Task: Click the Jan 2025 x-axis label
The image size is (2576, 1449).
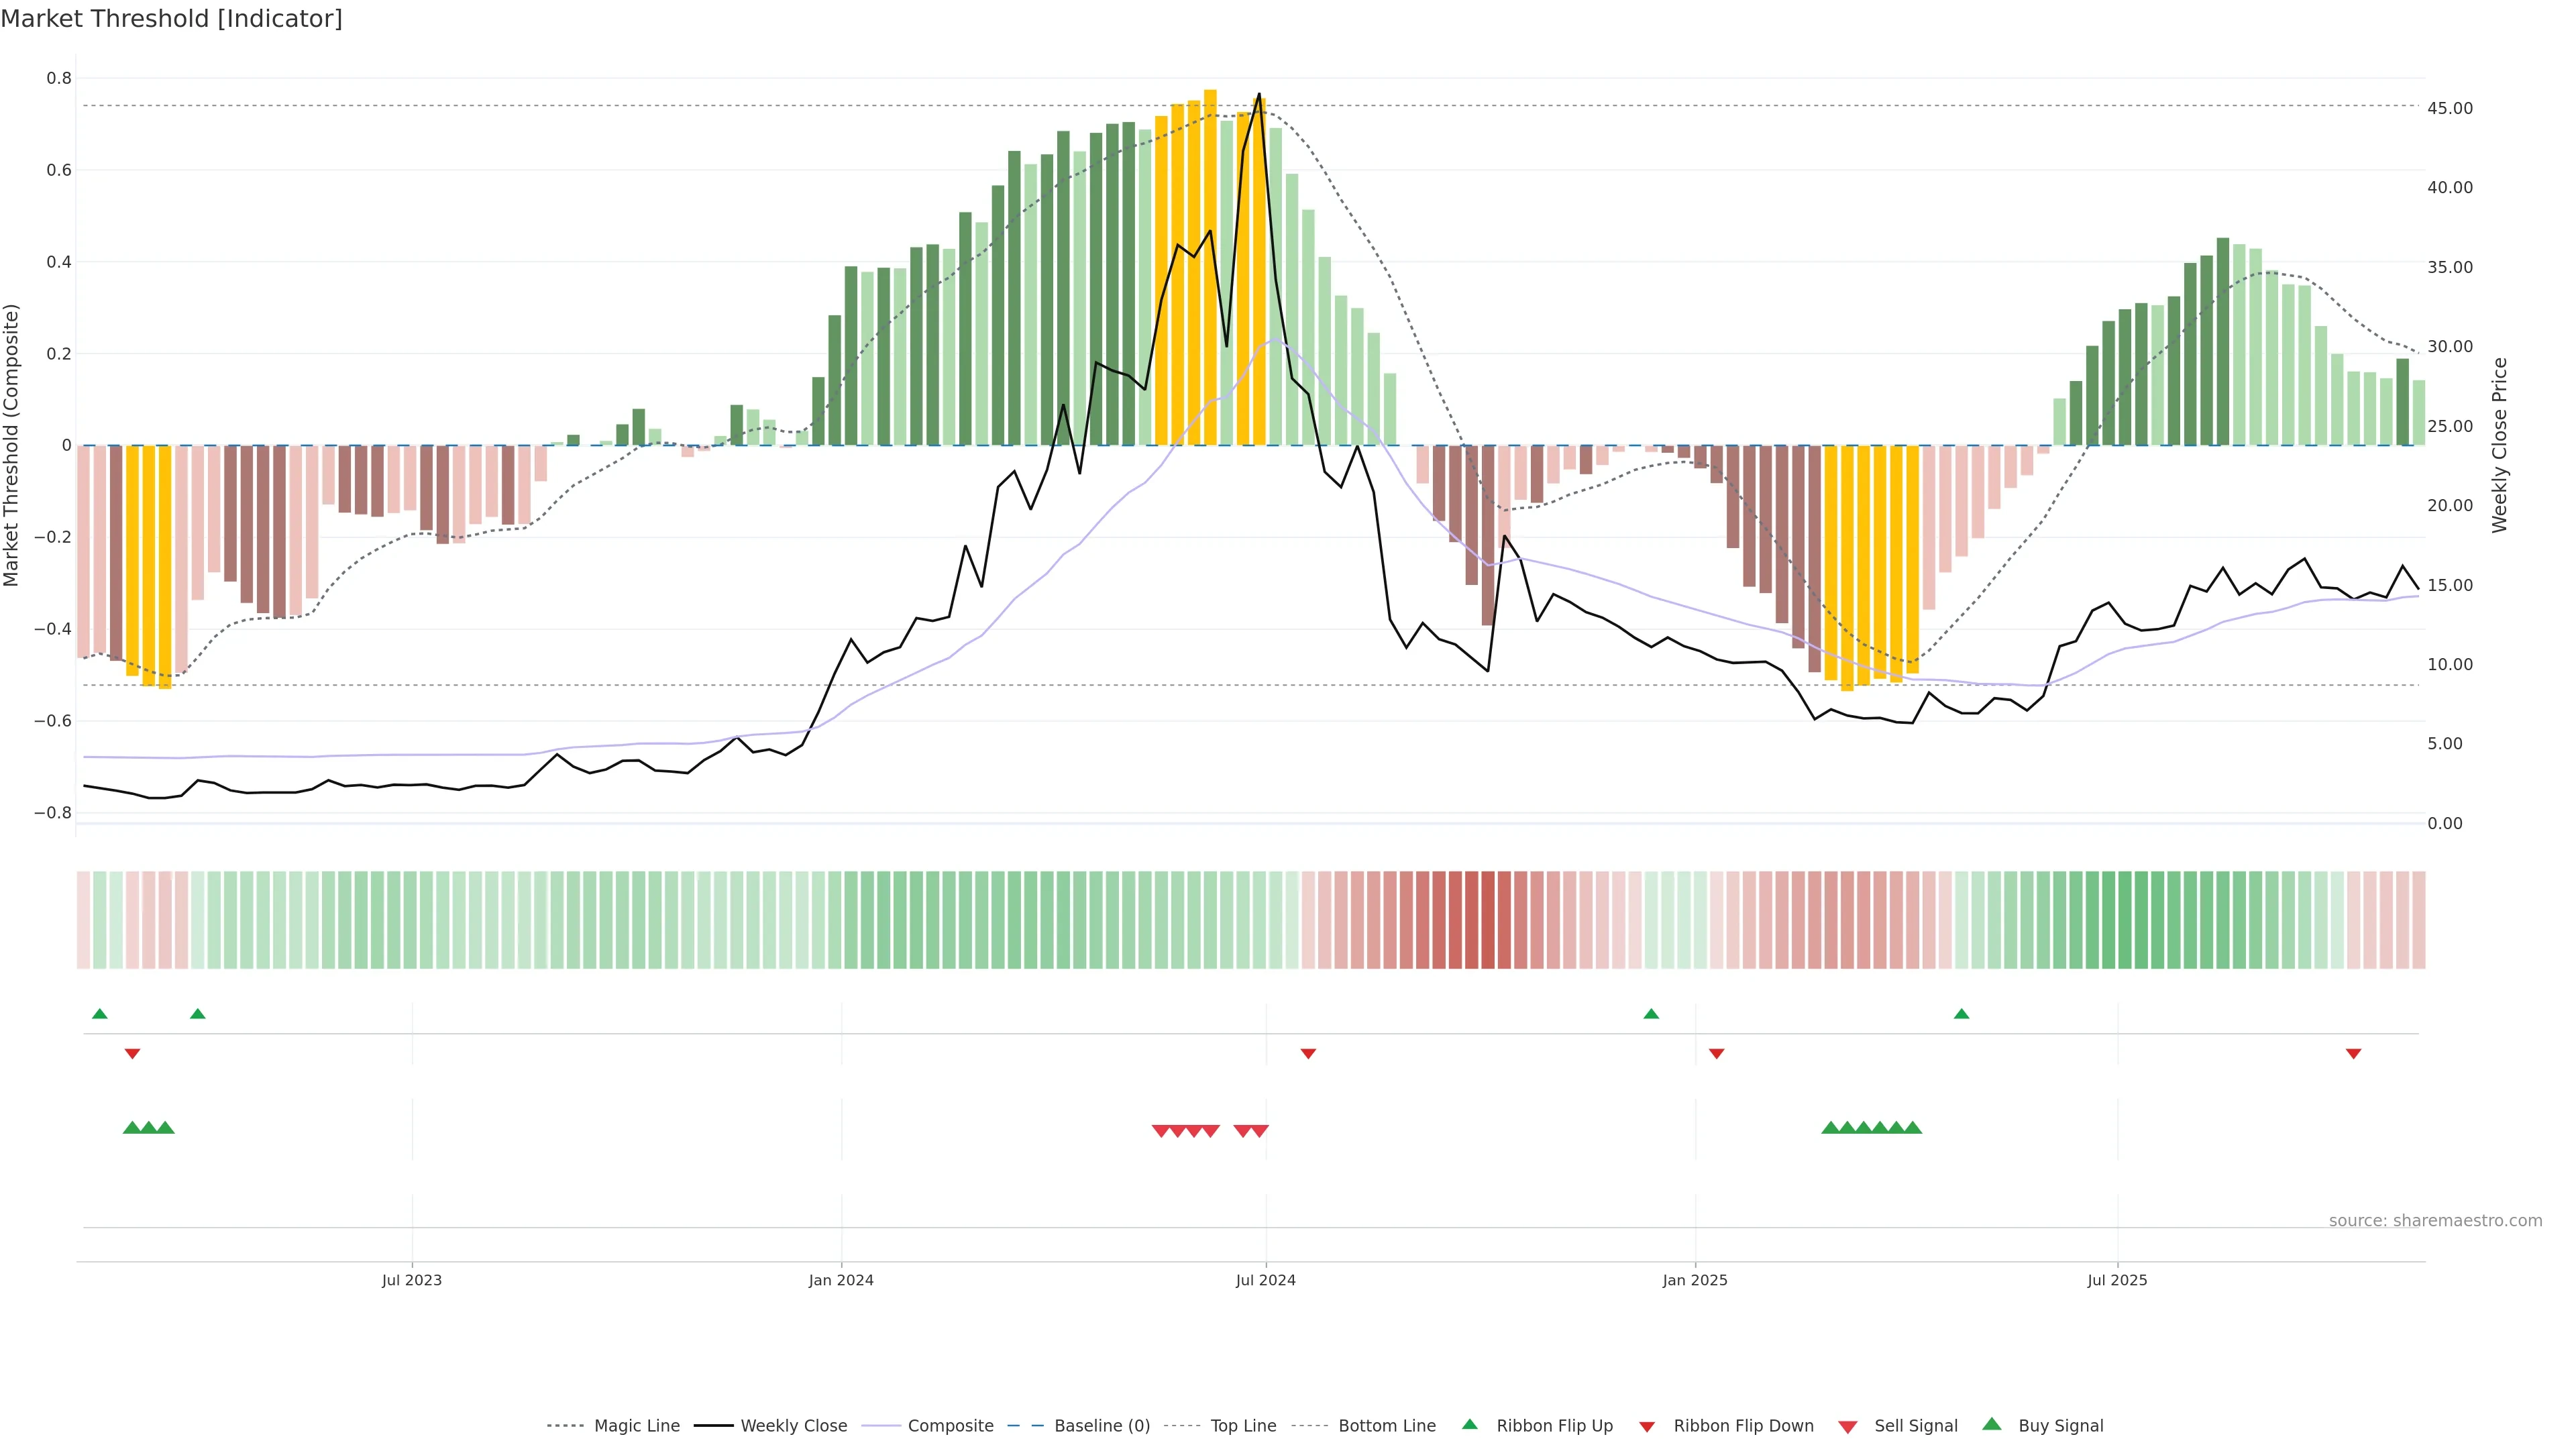Action: (x=1694, y=1280)
